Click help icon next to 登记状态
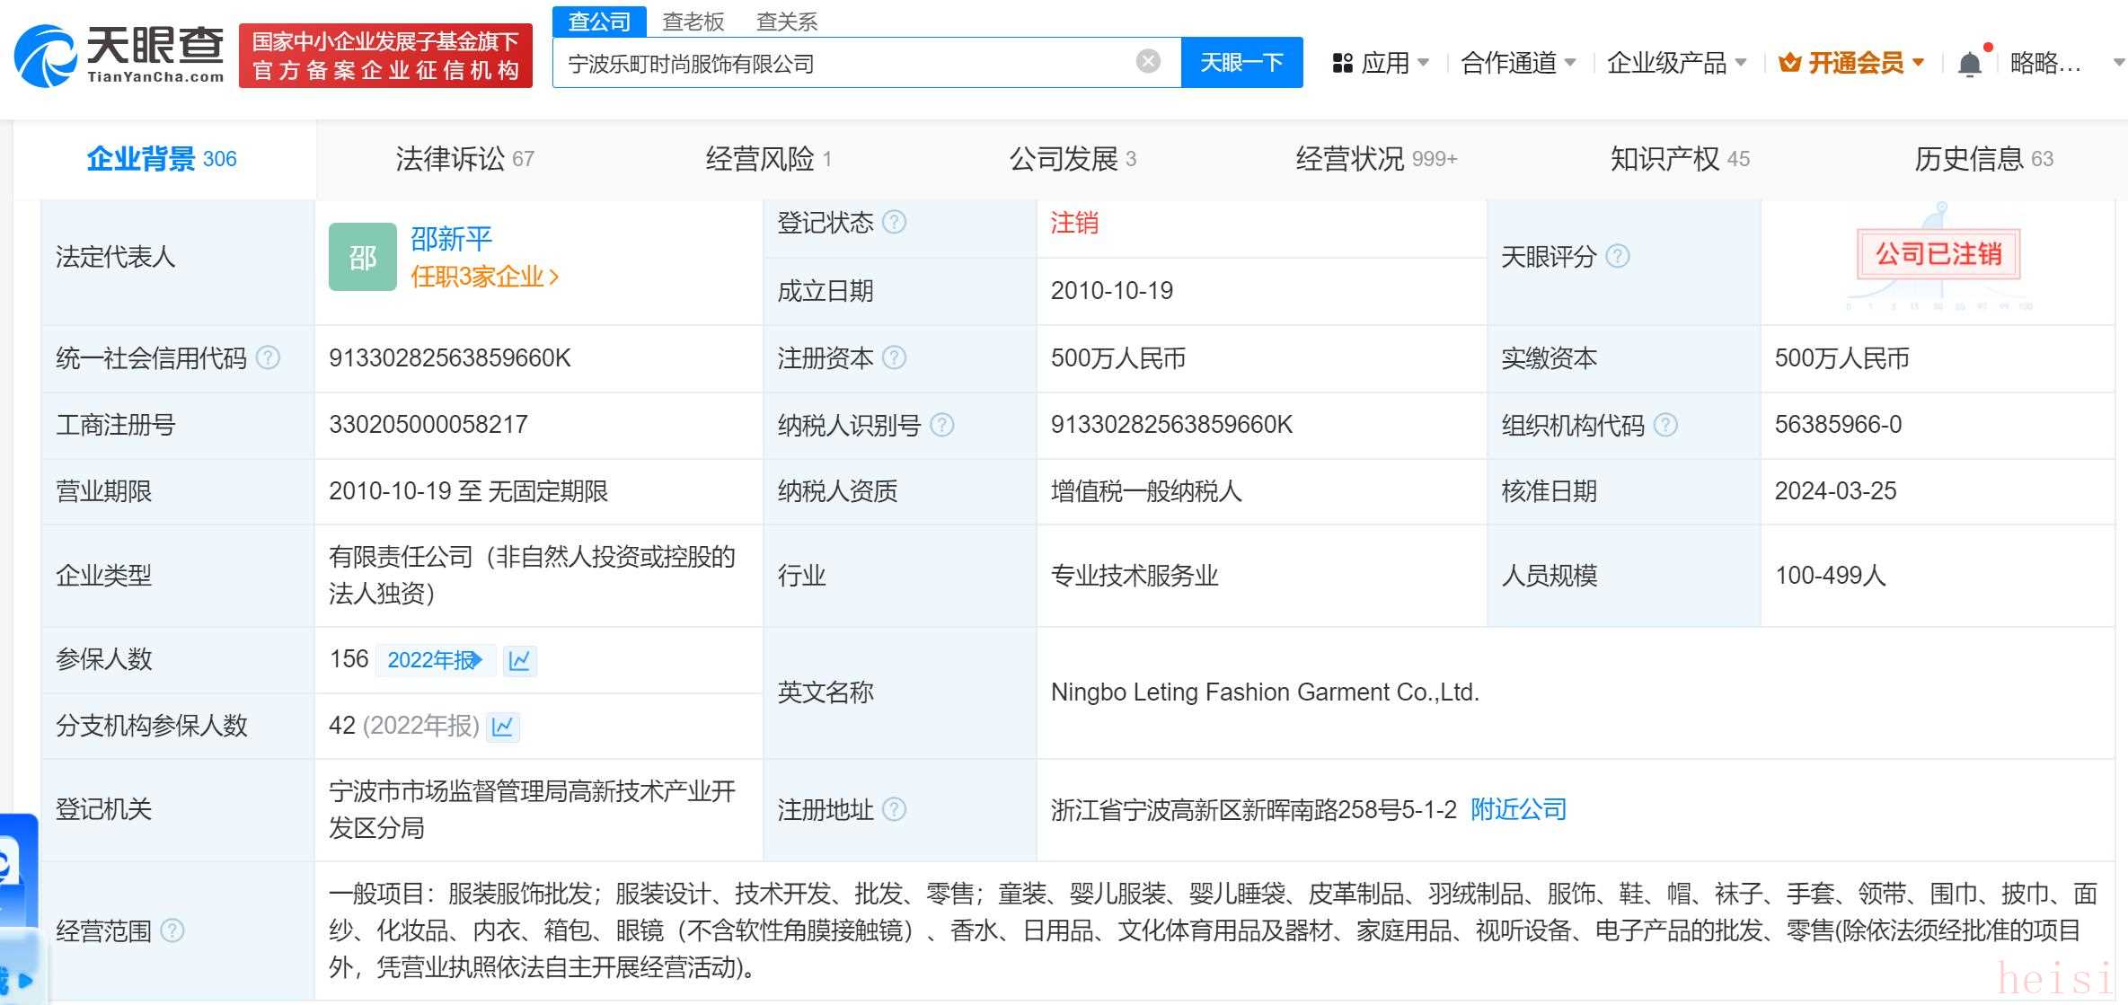 pyautogui.click(x=894, y=222)
